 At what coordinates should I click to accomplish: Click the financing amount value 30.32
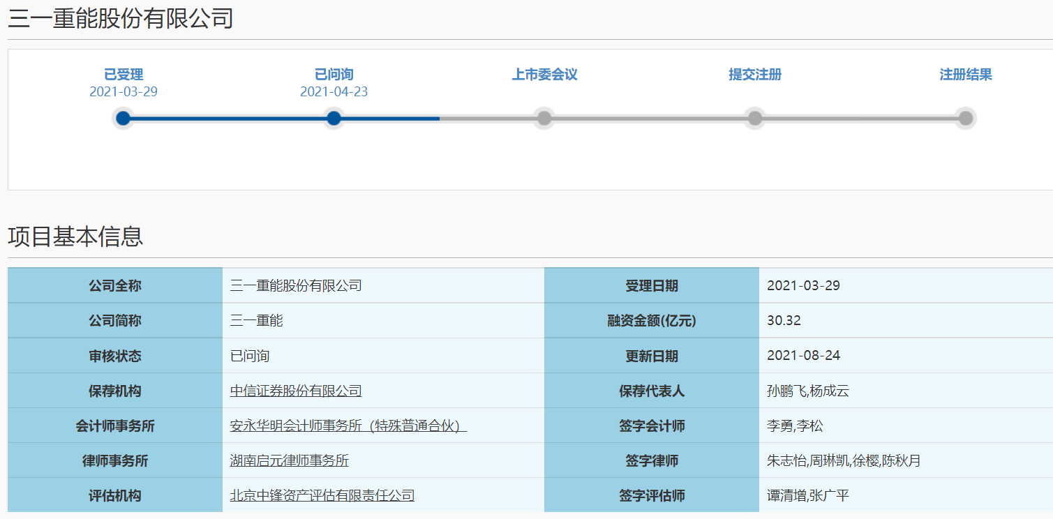(784, 321)
